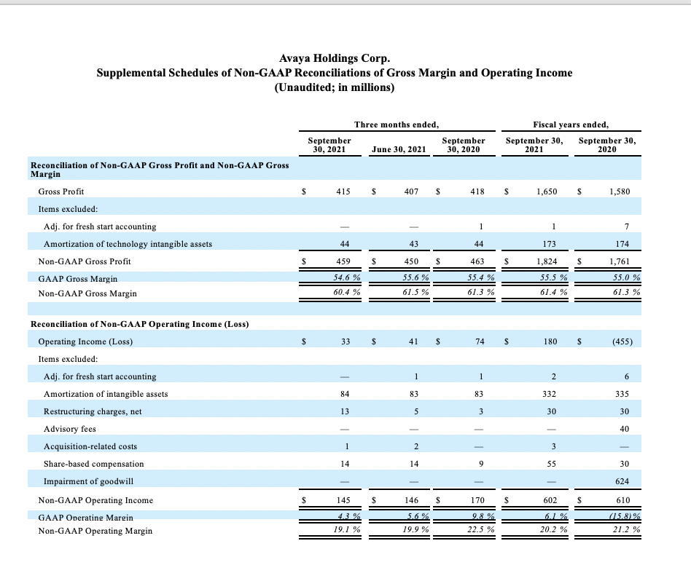Screen dimensions: 691x565
Task: Click Non-GAAP Operating Margin 22.5 %
Action: coord(481,530)
